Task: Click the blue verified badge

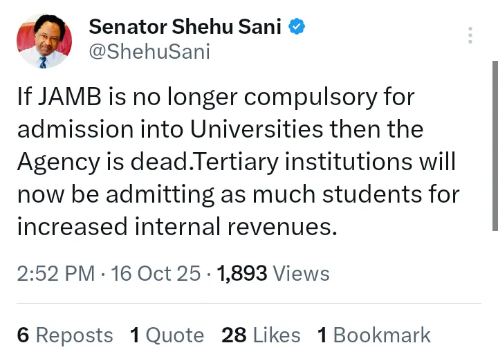Action: (297, 27)
